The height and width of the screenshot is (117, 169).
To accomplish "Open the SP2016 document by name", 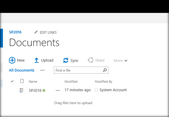I will [35, 91].
